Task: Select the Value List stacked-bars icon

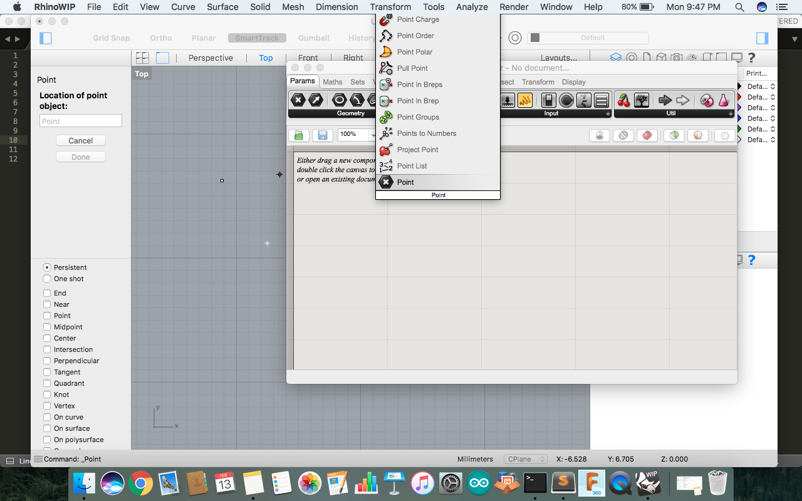Action: 601,100
